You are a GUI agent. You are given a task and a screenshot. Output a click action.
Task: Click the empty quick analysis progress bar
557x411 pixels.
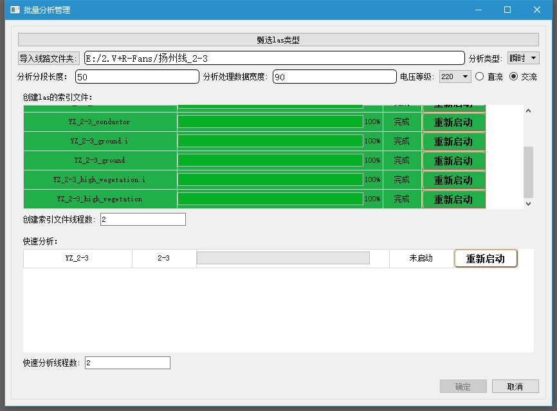283,258
